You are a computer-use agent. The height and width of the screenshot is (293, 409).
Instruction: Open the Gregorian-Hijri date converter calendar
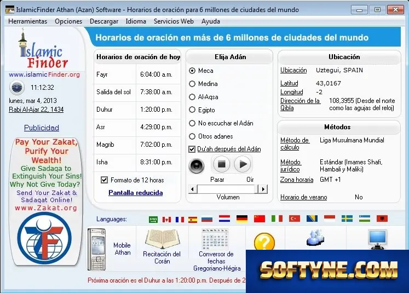(x=215, y=239)
